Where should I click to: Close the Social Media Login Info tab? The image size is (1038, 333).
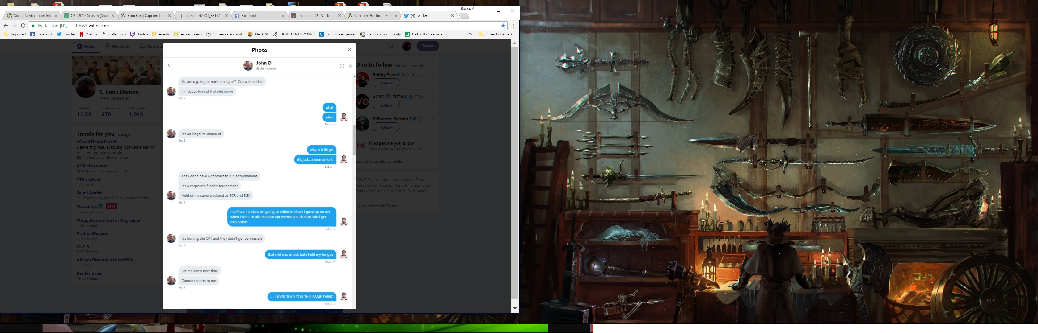tap(56, 16)
